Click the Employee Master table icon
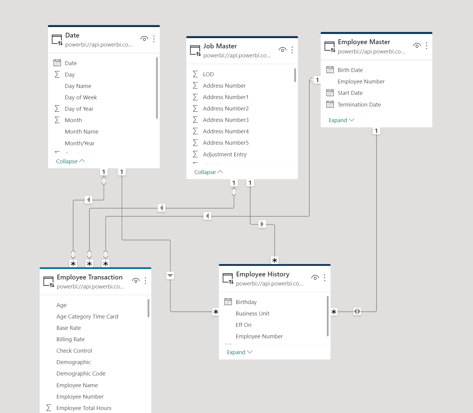 [x=330, y=47]
